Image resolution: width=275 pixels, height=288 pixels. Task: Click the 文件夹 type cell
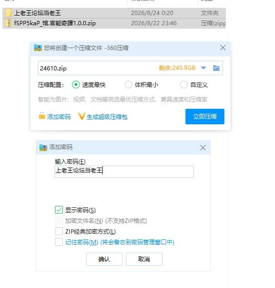click(210, 13)
